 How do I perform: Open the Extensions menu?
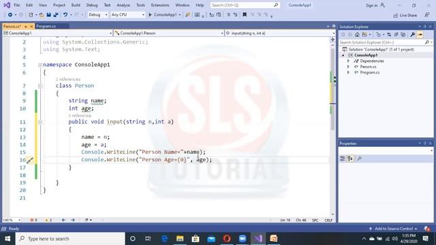point(160,5)
